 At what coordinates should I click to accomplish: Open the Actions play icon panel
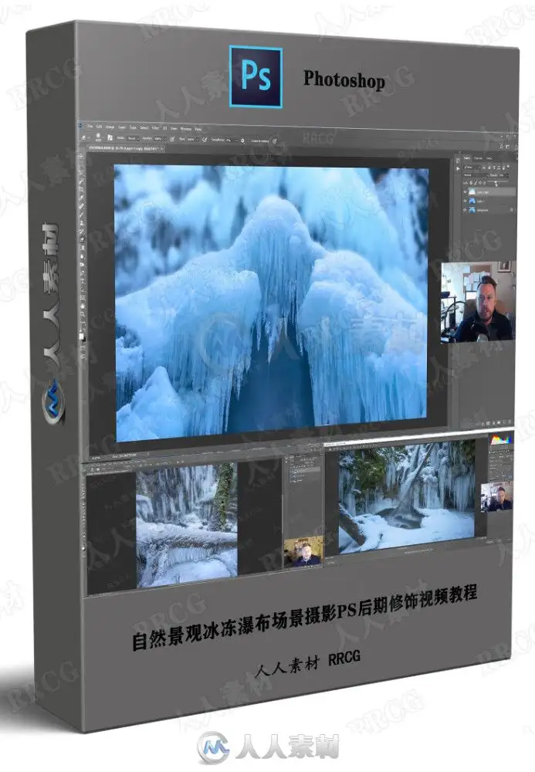coord(458,168)
